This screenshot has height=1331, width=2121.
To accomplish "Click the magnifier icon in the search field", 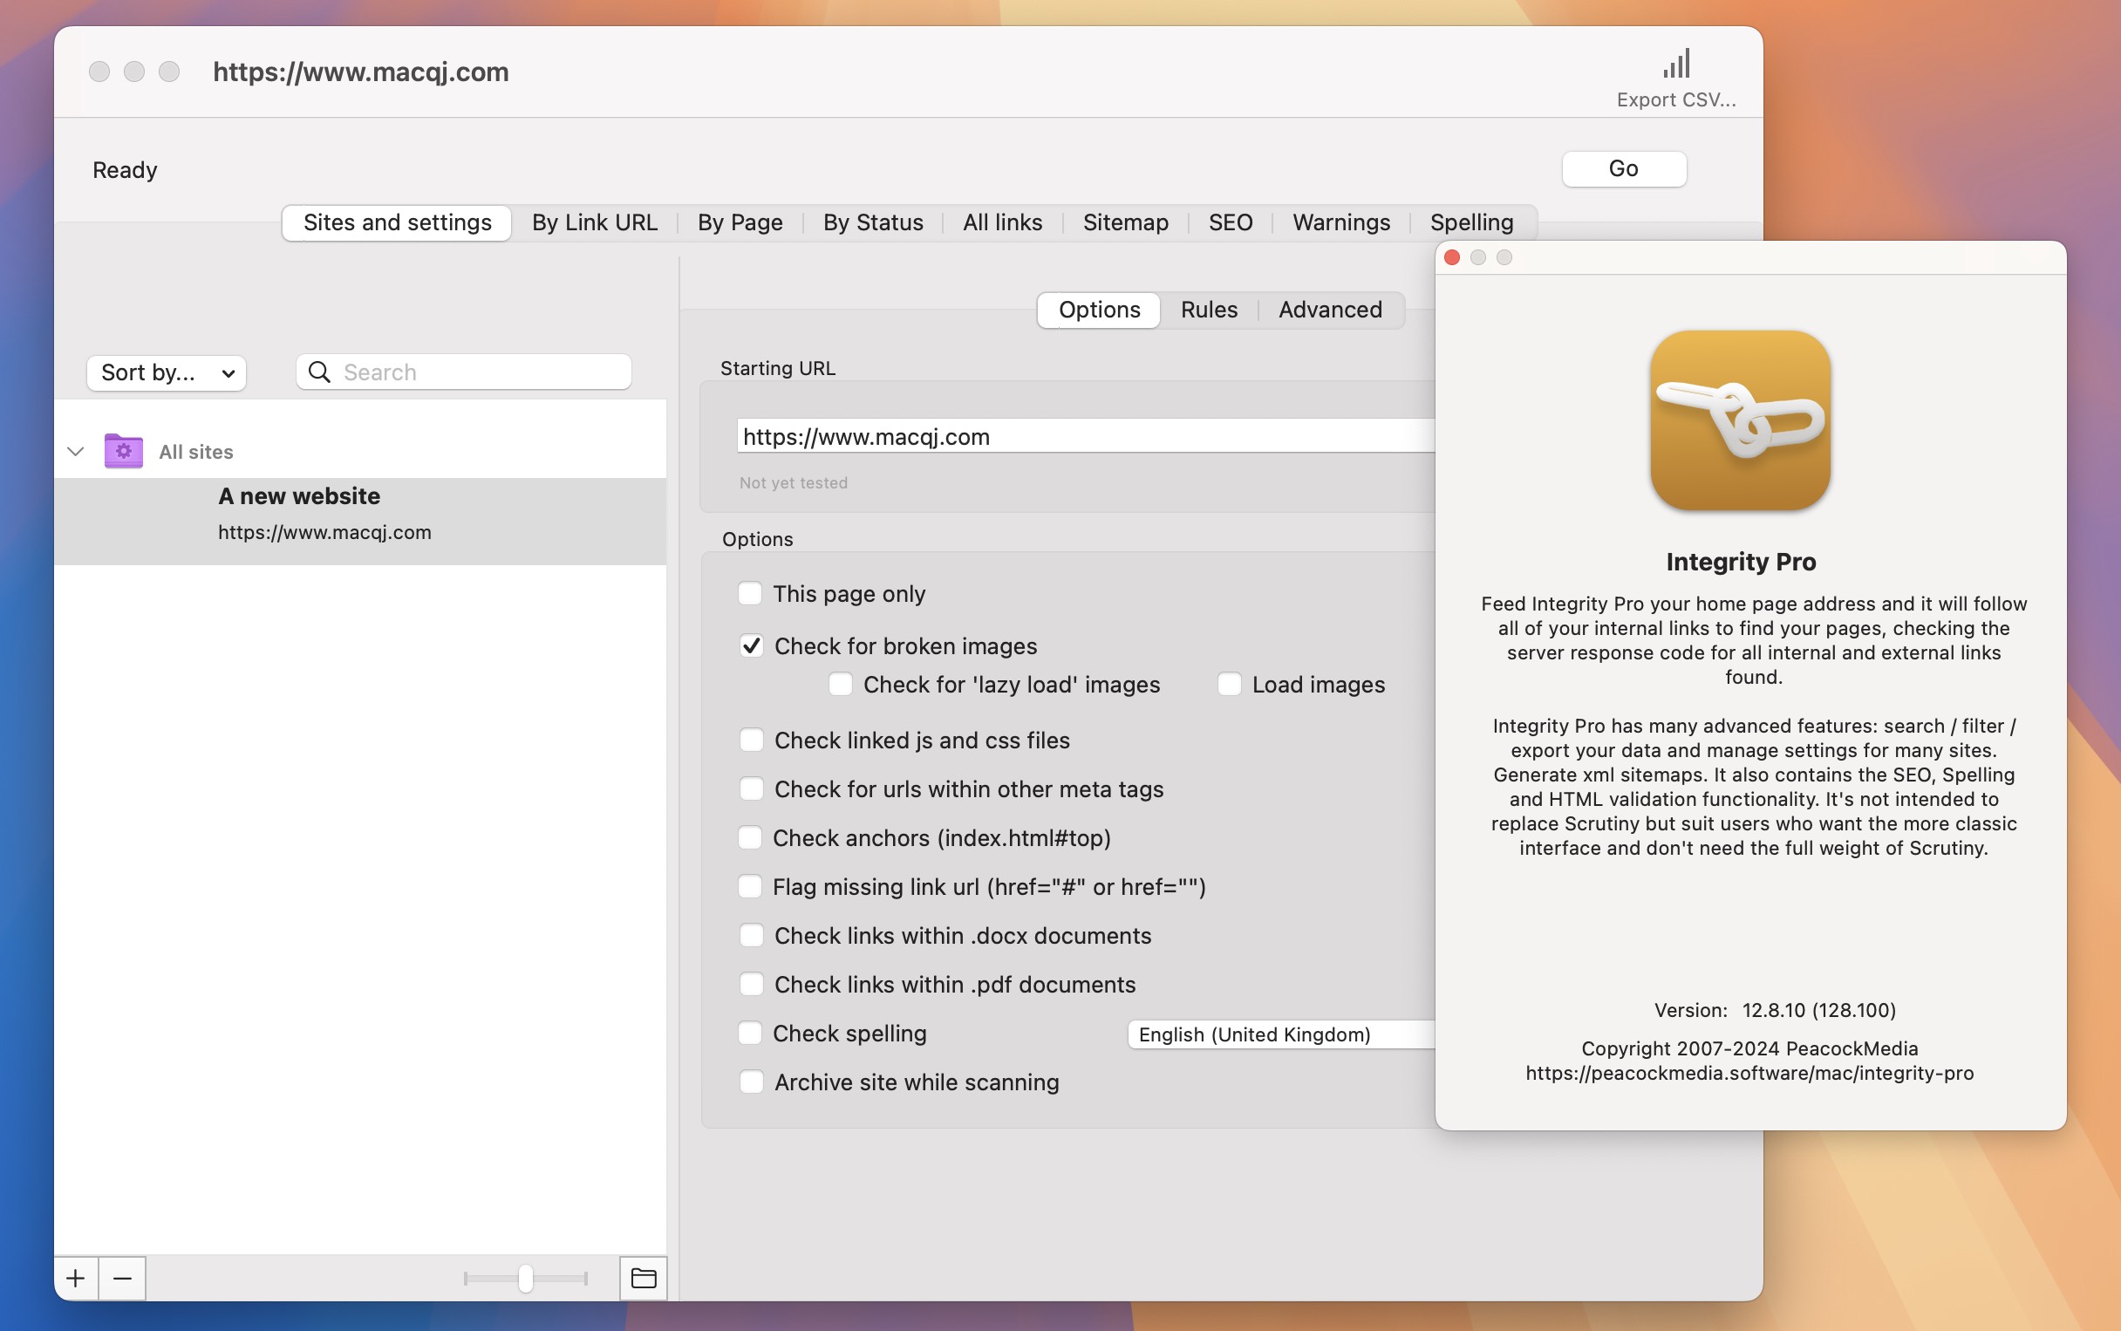I will click(x=319, y=372).
